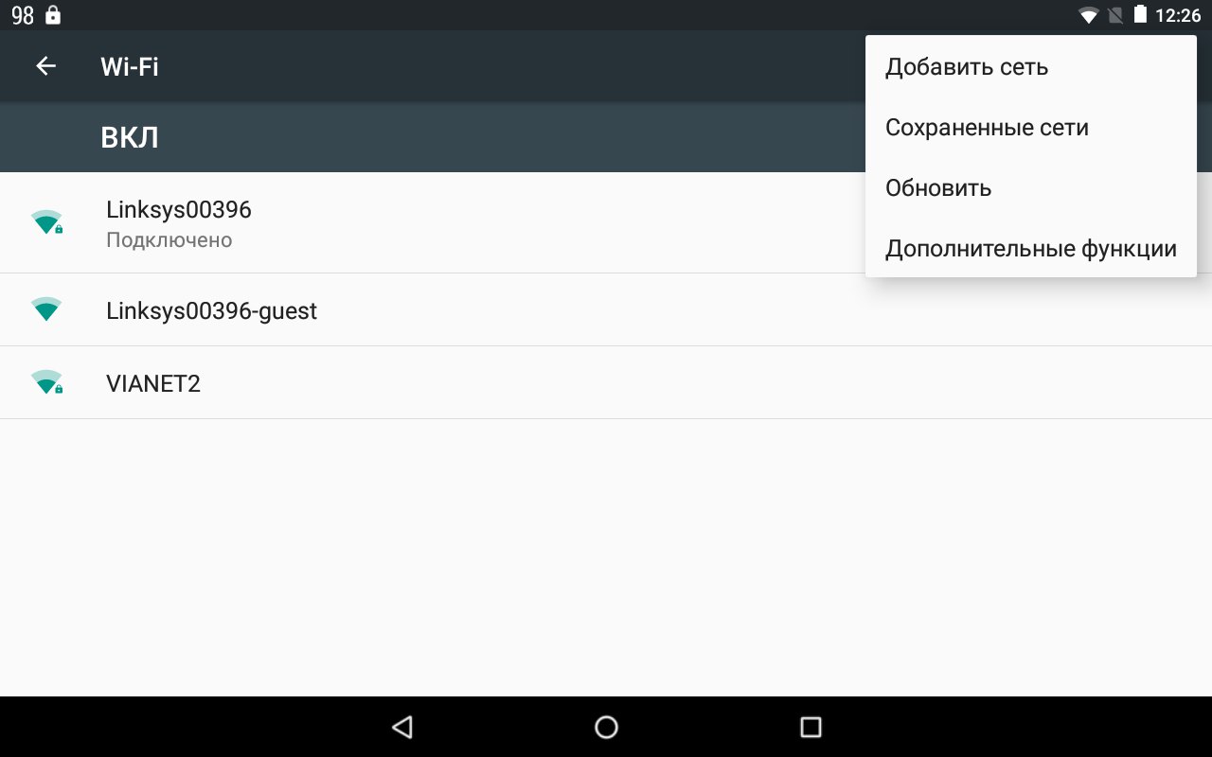Tap the battery icon in status bar
Viewport: 1212px width, 757px height.
(x=1140, y=14)
